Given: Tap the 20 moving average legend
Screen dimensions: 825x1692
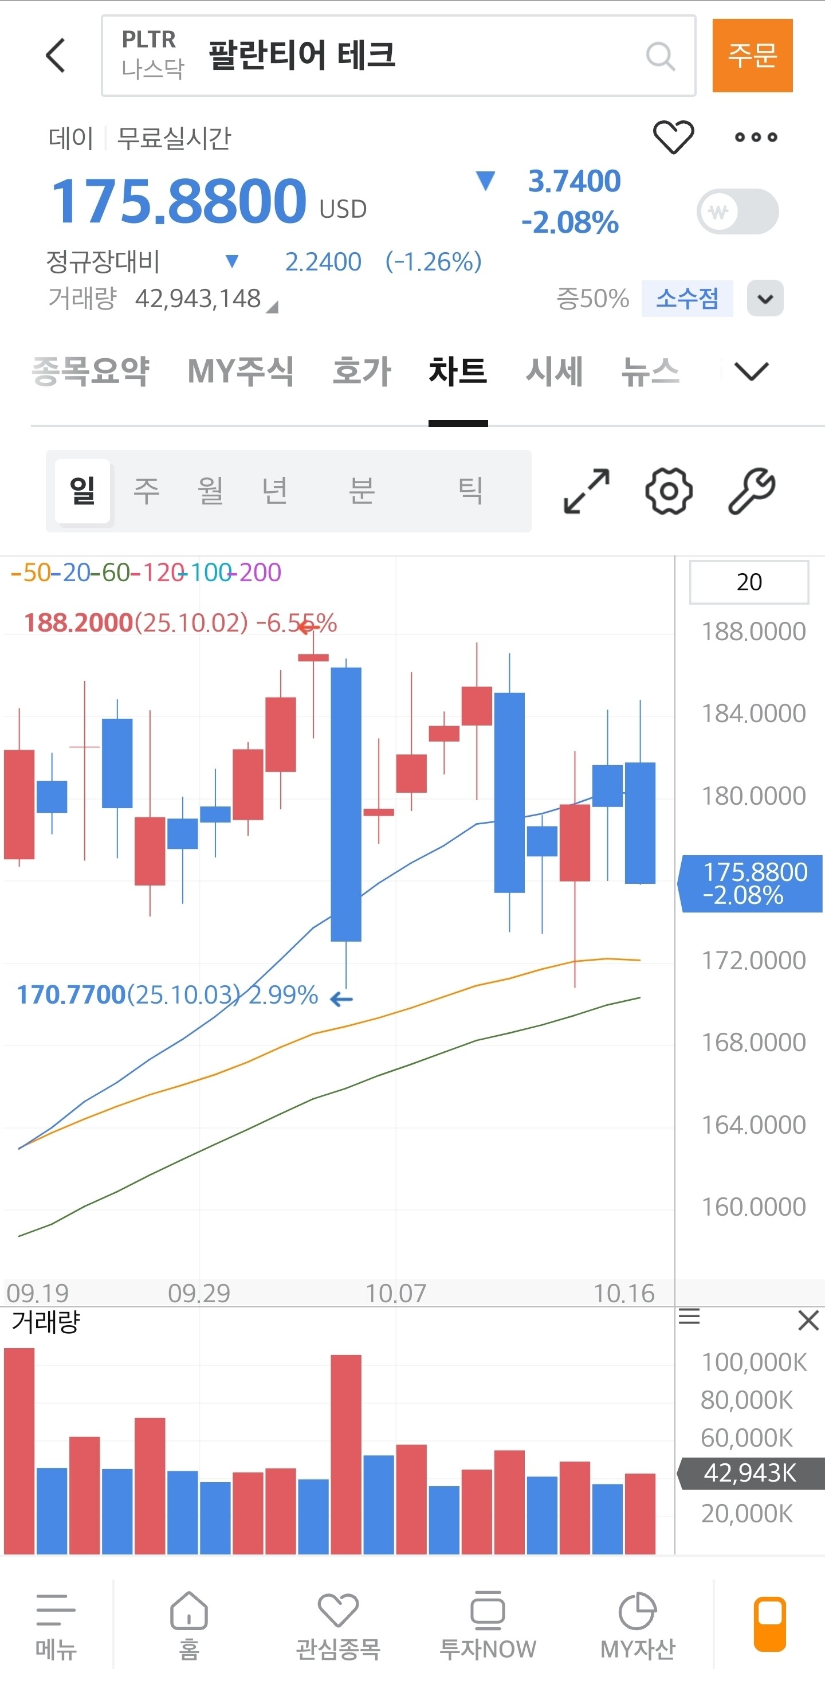Looking at the screenshot, I should tap(71, 573).
